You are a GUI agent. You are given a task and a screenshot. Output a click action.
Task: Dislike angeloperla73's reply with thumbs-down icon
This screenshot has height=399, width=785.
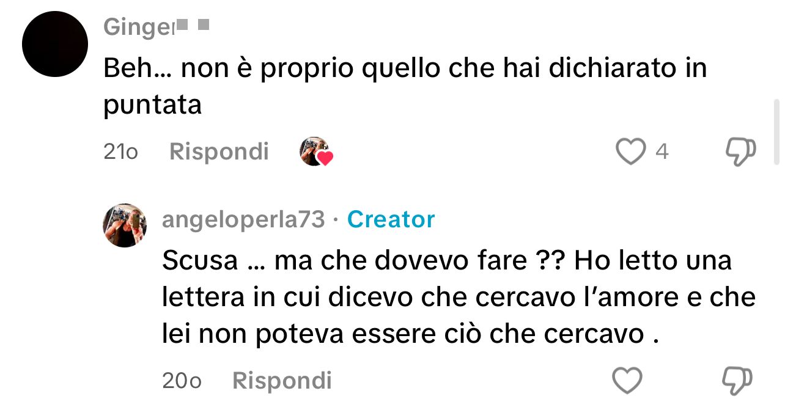tap(738, 381)
